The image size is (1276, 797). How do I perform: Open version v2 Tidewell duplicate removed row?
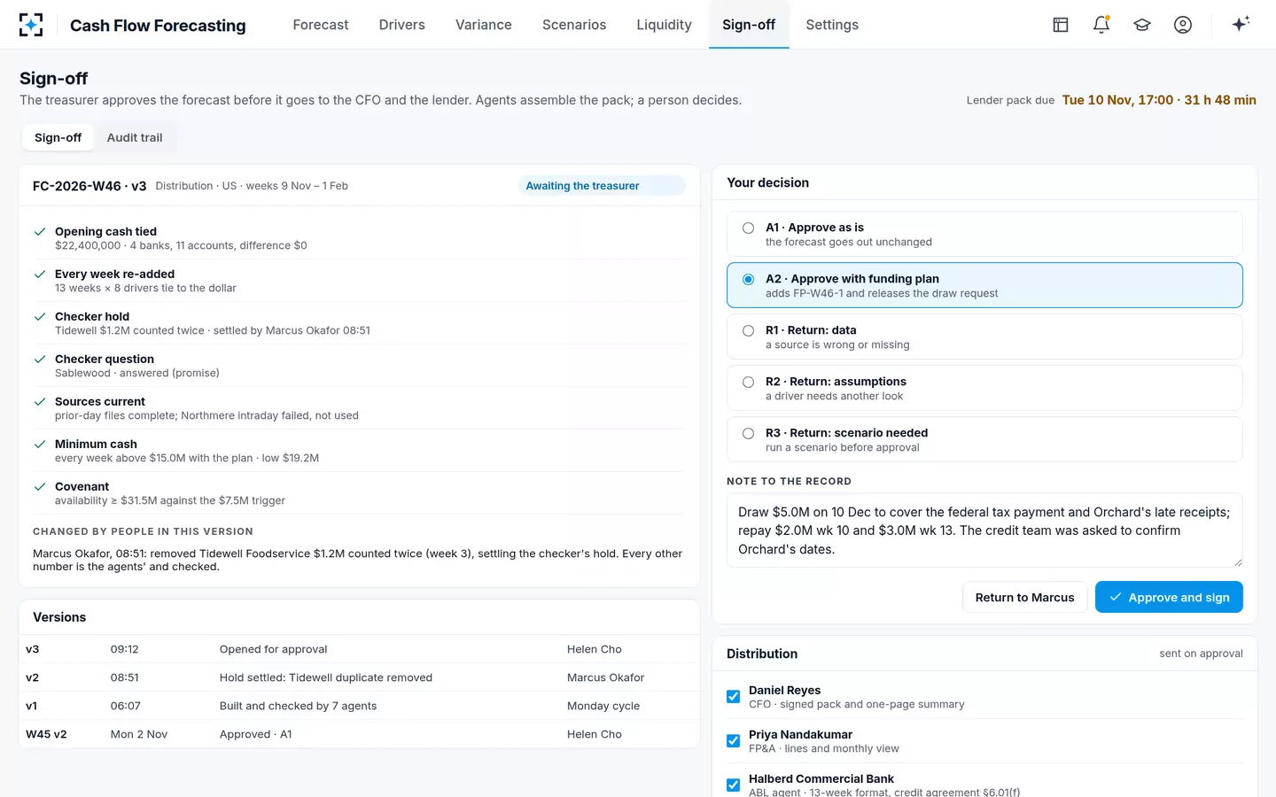tap(359, 677)
